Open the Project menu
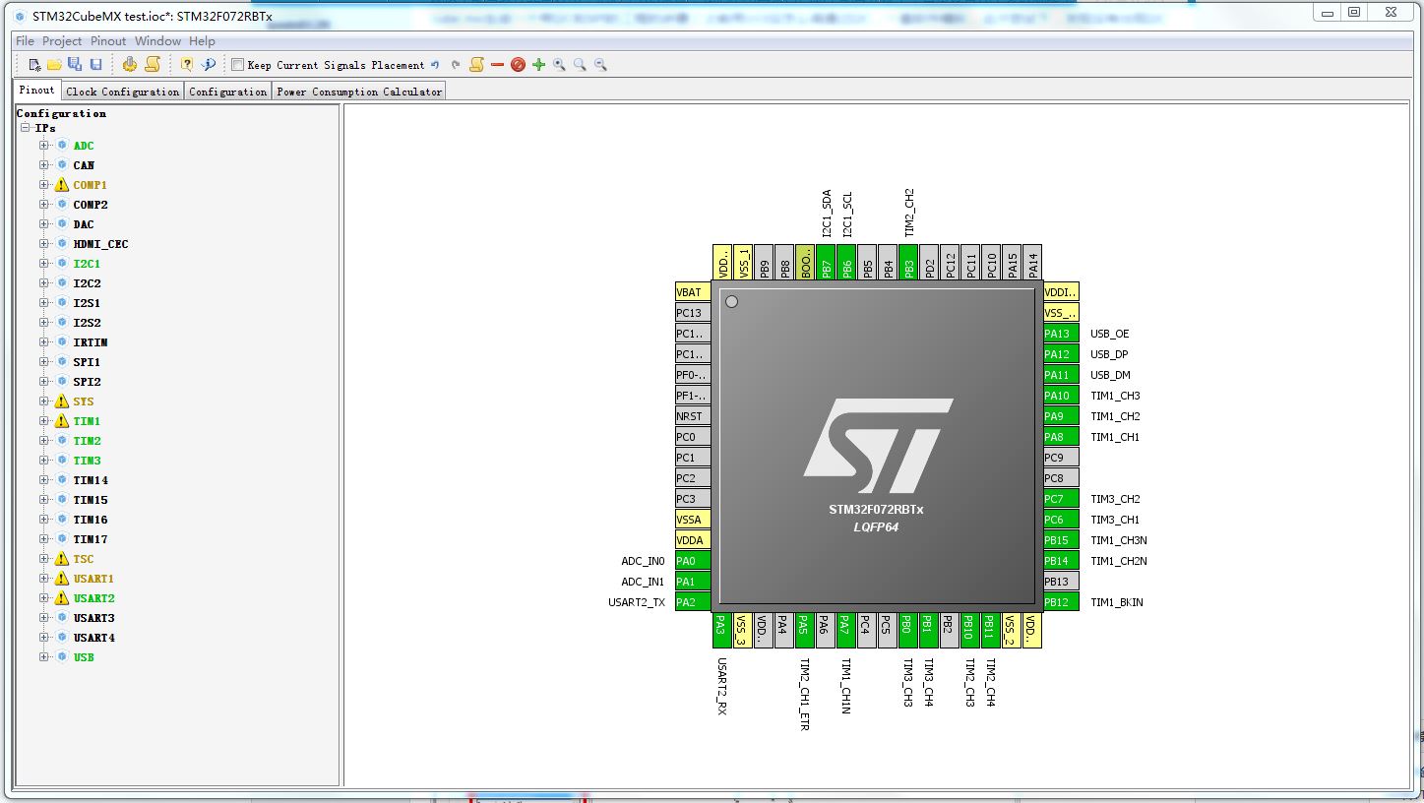The height and width of the screenshot is (803, 1424). pos(62,41)
